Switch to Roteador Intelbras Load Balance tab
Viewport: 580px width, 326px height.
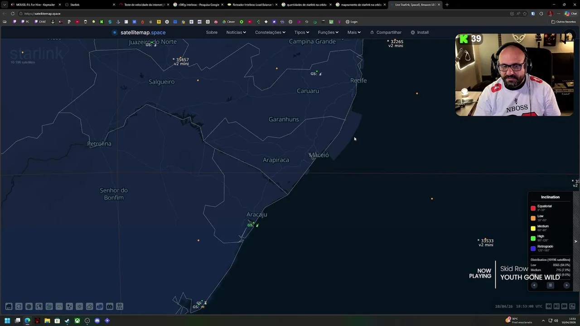(x=252, y=5)
